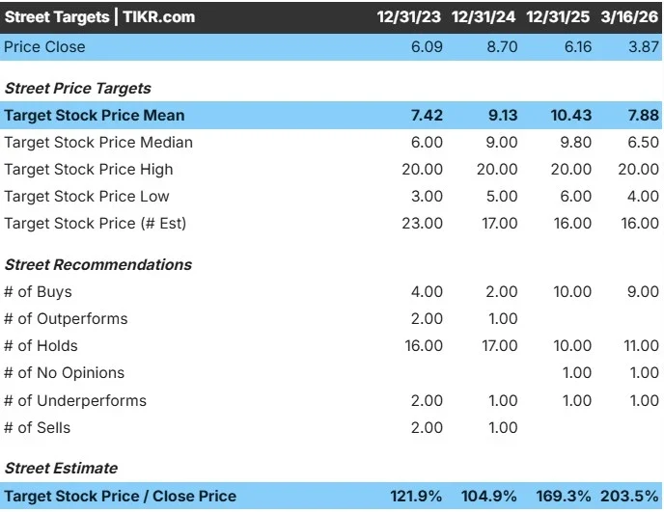The image size is (664, 512).
Task: Click the median target value 9.80
Action: [576, 143]
